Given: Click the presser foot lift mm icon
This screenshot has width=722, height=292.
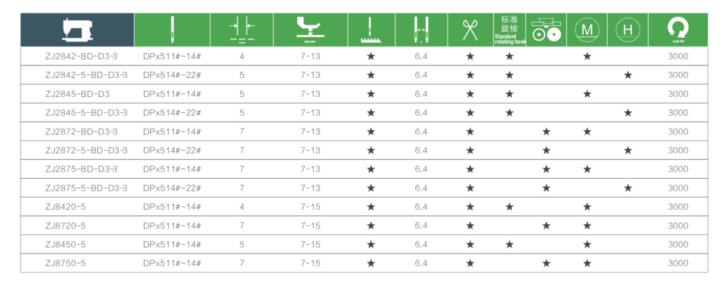Looking at the screenshot, I should pos(310,30).
